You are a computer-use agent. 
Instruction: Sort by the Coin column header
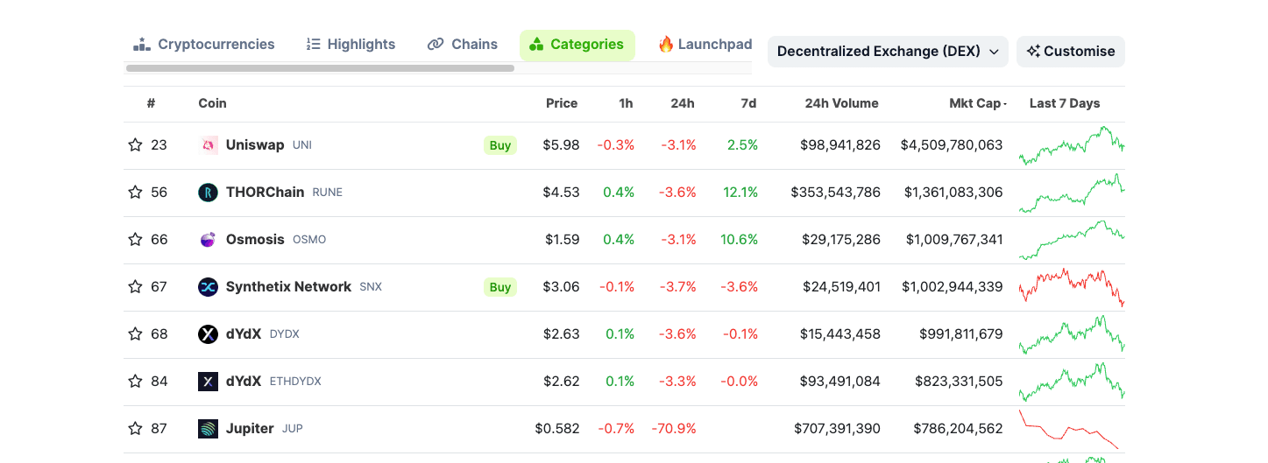[x=212, y=103]
